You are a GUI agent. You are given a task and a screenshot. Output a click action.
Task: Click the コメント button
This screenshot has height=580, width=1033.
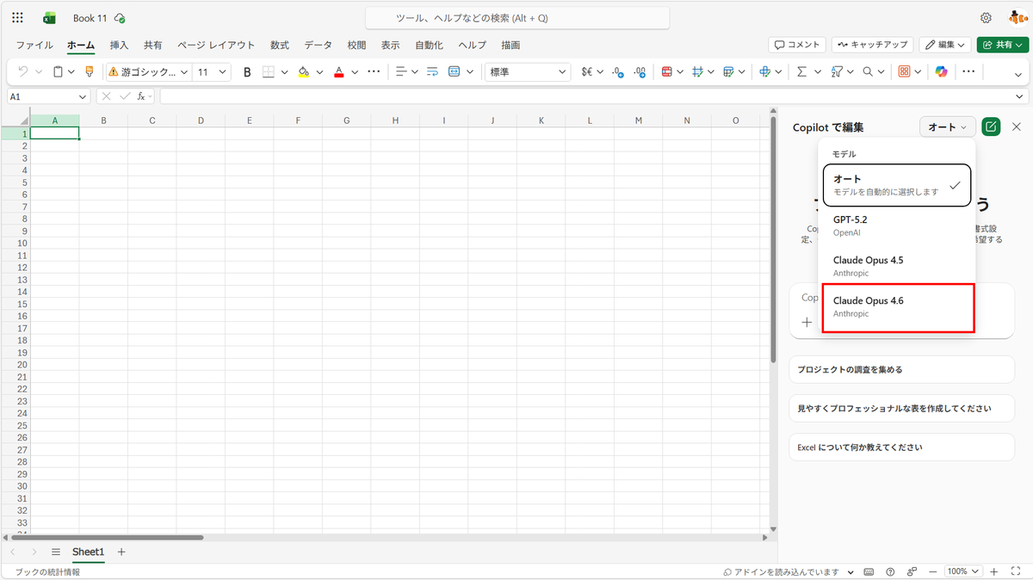pyautogui.click(x=797, y=45)
